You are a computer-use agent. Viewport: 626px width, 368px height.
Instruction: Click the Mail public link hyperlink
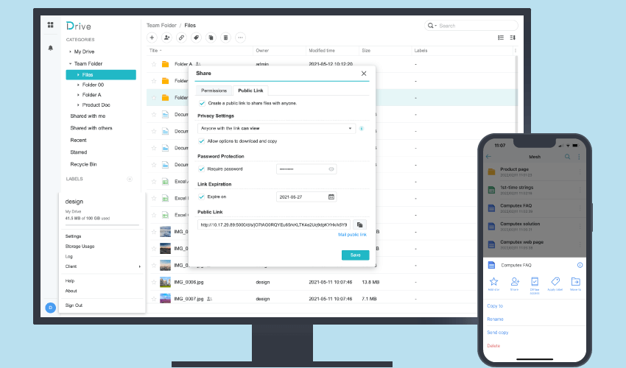pyautogui.click(x=352, y=234)
